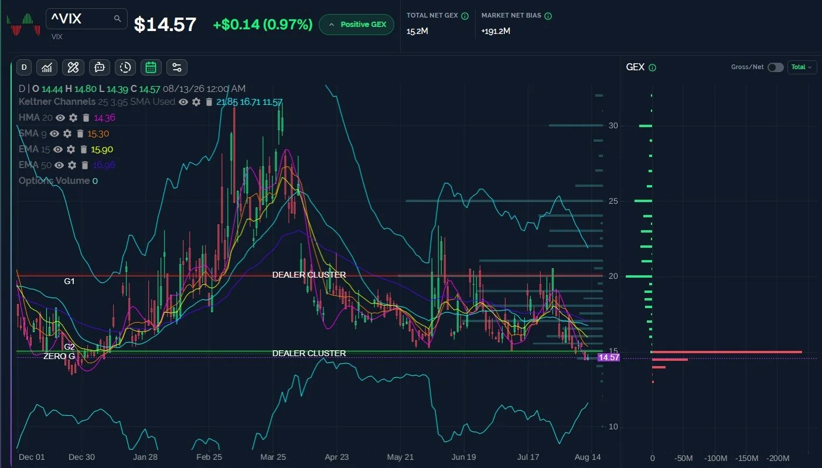Screen dimensions: 822x468
Task: Click the HMA value 14.36
Action: pos(105,118)
